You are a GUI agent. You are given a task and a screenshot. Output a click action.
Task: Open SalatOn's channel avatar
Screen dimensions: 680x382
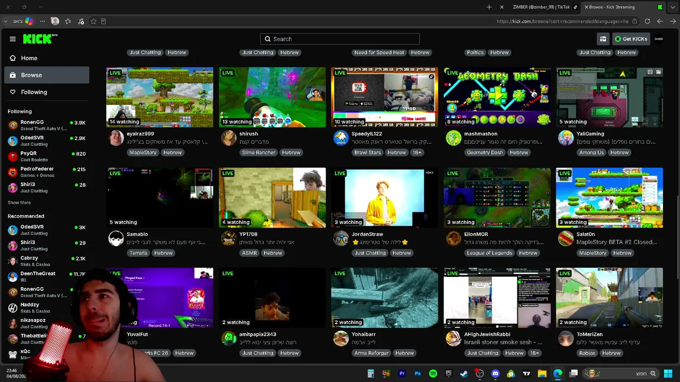566,238
